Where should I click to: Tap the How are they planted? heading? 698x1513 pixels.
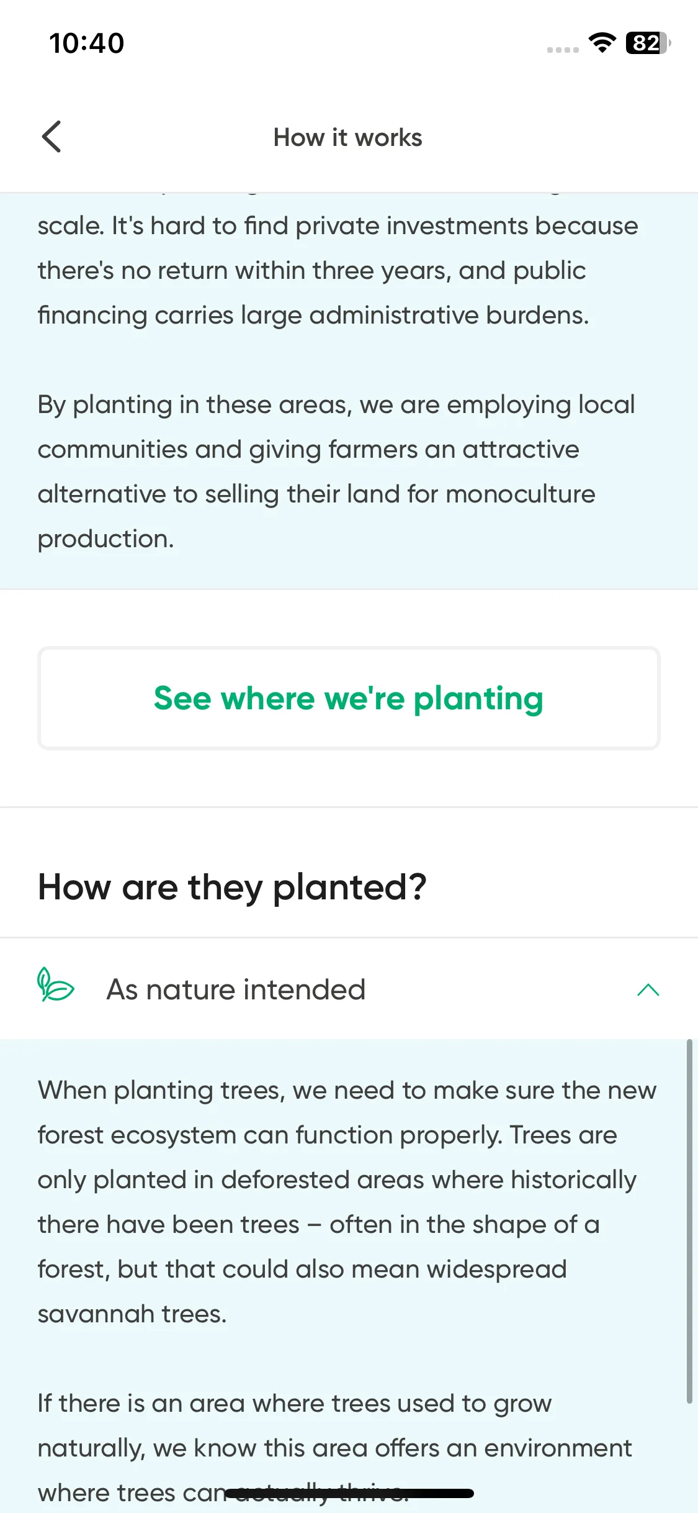(232, 887)
